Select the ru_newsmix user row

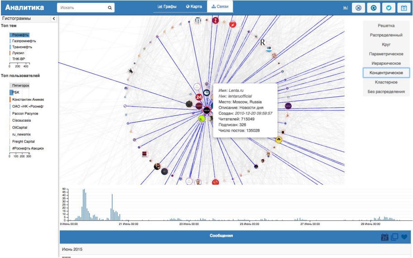[20, 134]
